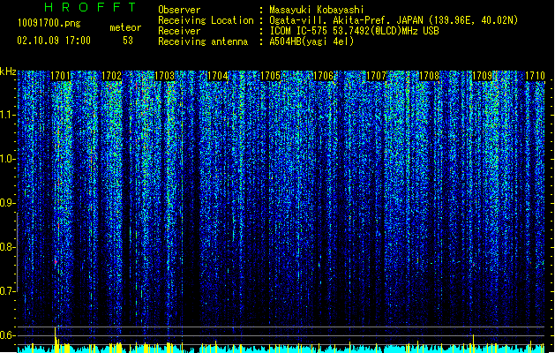The width and height of the screenshot is (555, 353).
Task: Click the yellow signal spike near 1709
Action: point(474,343)
